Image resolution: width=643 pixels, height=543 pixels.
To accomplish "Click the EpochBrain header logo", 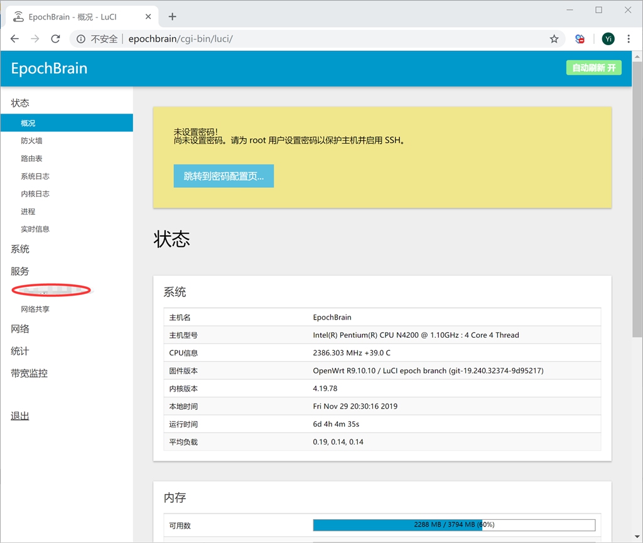I will (x=49, y=68).
